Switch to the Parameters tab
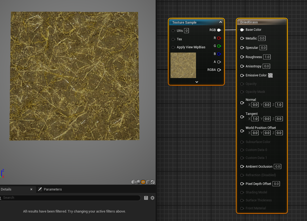The width and height of the screenshot is (307, 221). (53, 189)
